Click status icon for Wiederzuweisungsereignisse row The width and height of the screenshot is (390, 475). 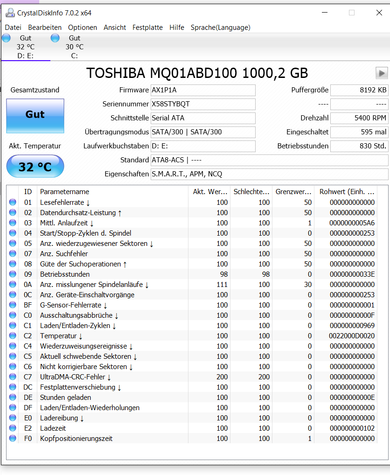(13, 346)
